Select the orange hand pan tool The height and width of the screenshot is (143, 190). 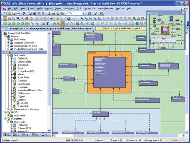click(27, 19)
